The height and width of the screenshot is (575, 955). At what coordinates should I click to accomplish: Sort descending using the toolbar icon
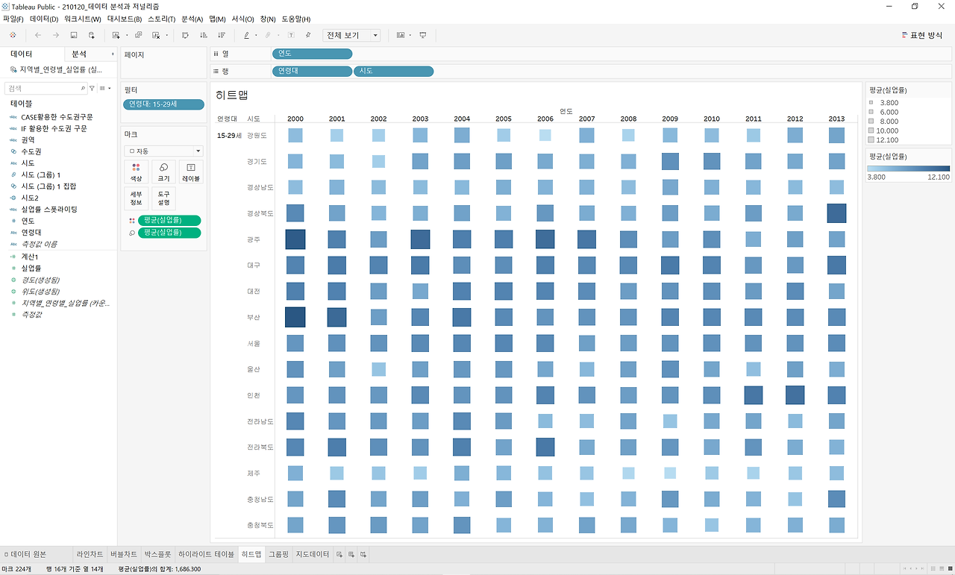coord(222,35)
